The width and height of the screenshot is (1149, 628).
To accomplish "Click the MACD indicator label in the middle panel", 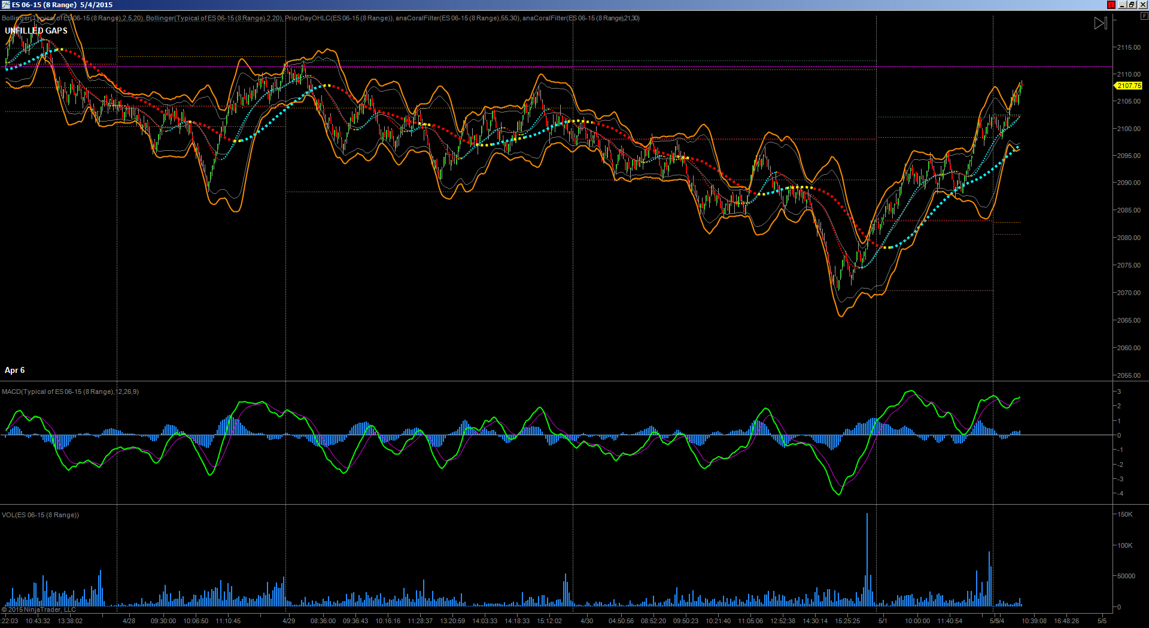I will [70, 392].
